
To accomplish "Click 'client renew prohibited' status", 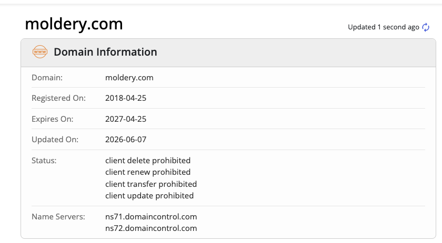I will pos(148,172).
